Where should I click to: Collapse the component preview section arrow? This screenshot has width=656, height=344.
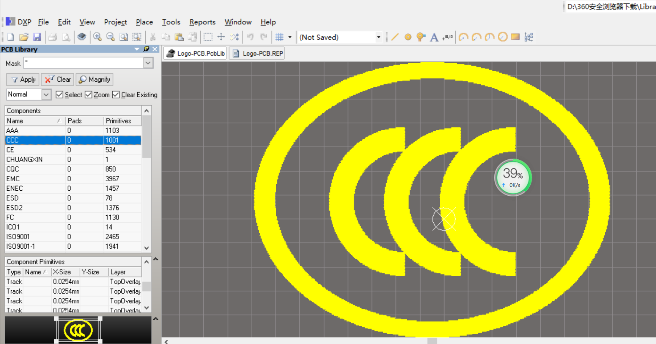click(156, 319)
